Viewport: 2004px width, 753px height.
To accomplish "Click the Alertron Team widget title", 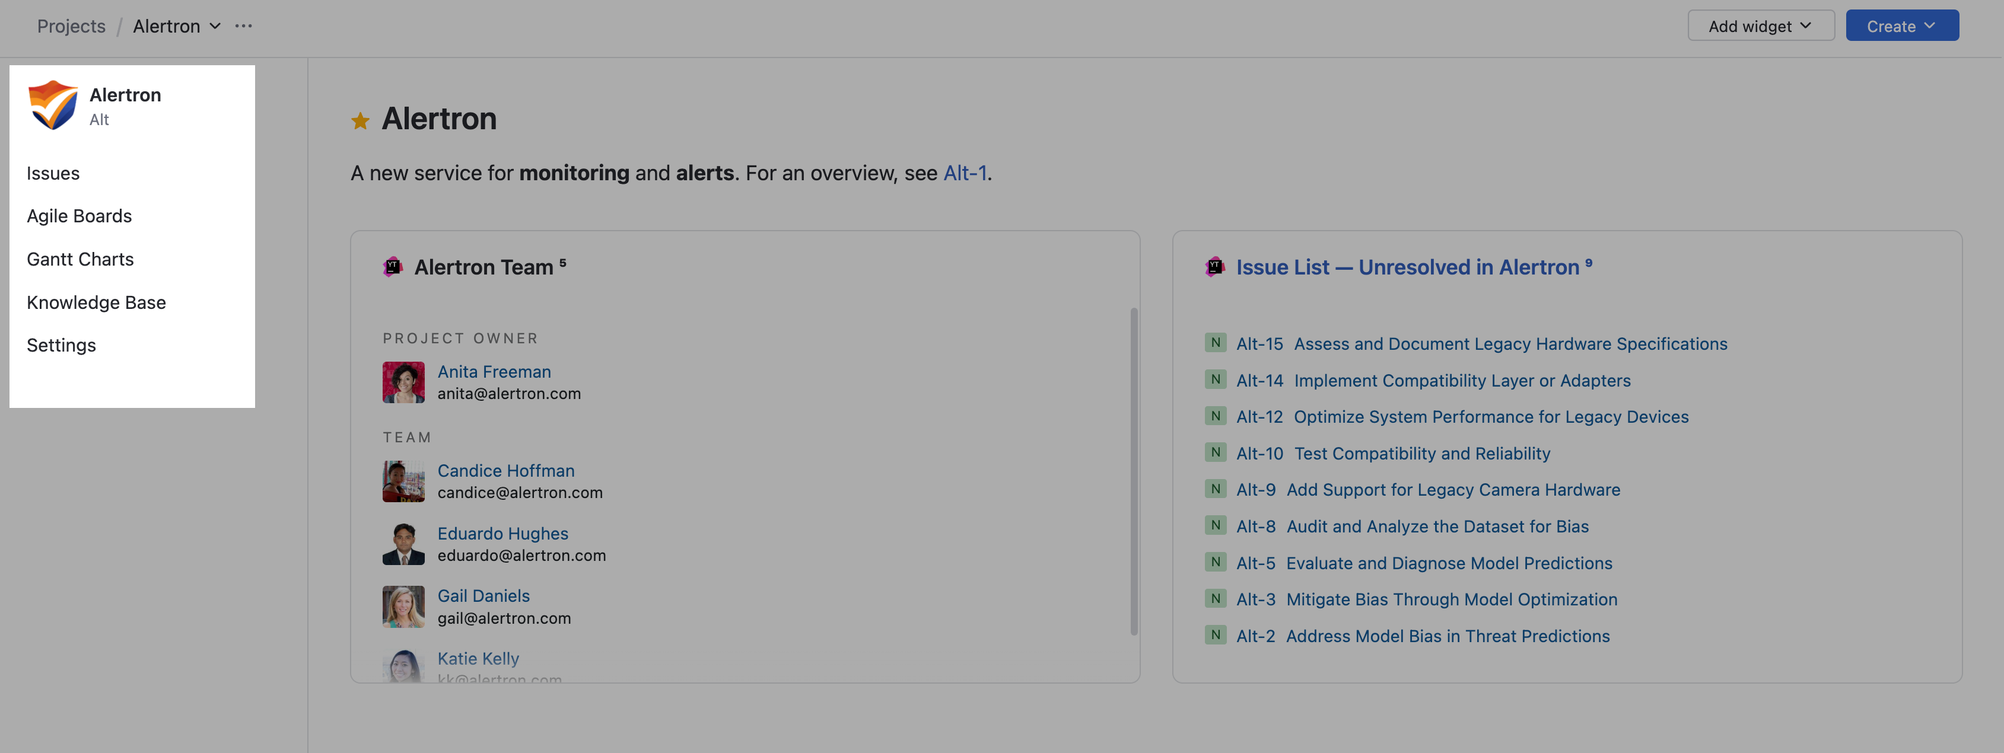I will [483, 267].
